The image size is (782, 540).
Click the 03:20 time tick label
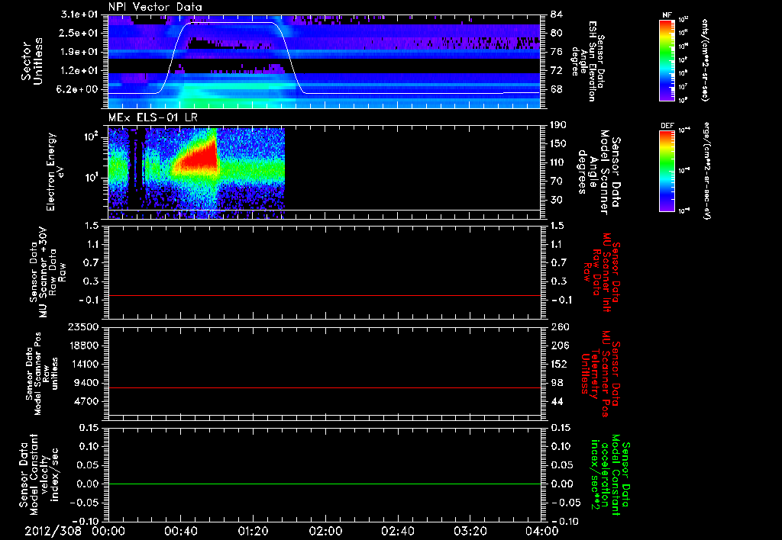(470, 531)
